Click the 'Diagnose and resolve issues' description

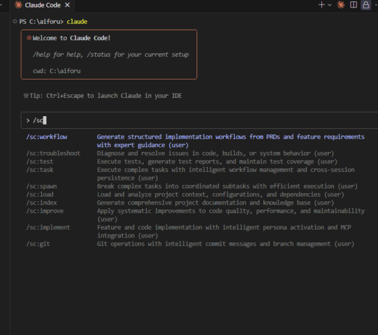click(x=215, y=153)
